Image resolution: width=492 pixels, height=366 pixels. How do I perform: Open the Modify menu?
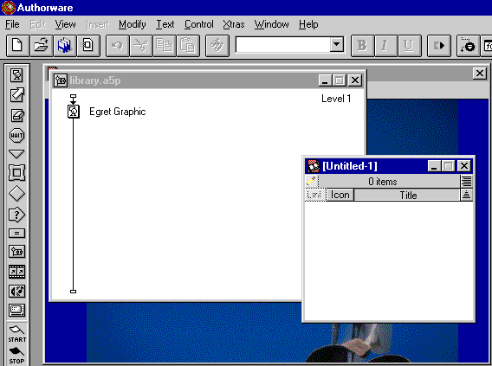[133, 24]
